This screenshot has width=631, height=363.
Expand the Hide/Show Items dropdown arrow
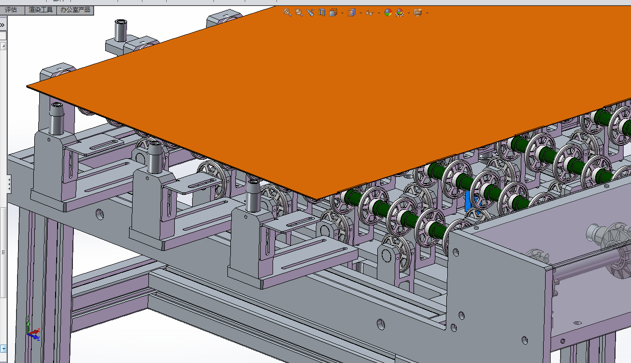tap(379, 13)
